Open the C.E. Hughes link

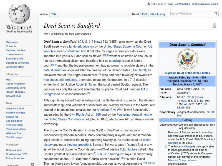128,149
